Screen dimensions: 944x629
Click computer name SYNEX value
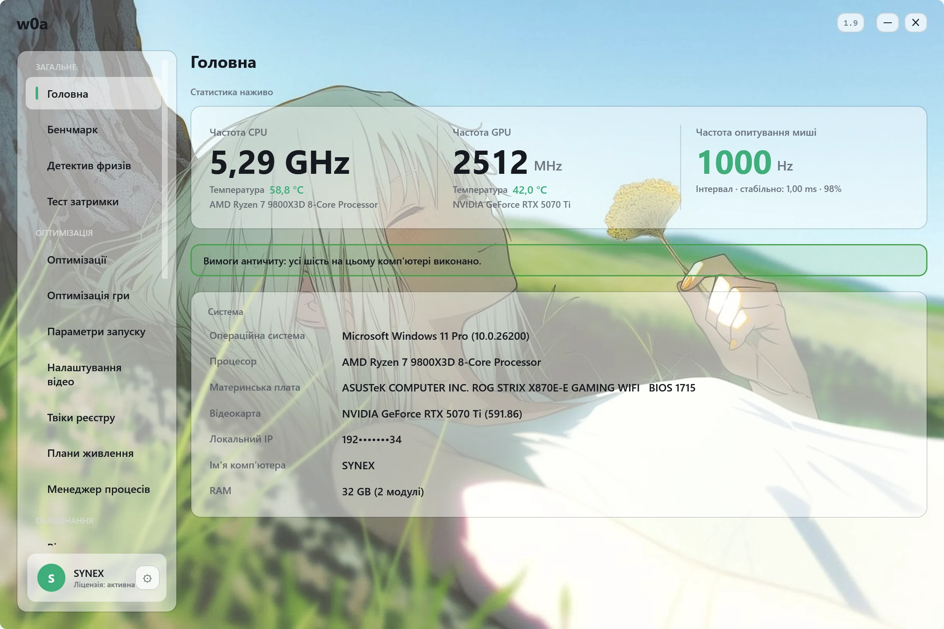point(358,466)
